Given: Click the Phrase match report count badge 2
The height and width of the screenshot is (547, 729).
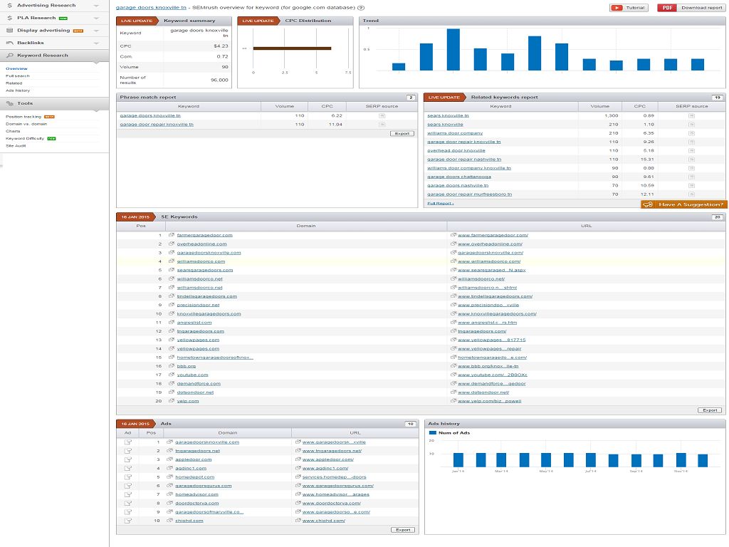Looking at the screenshot, I should pyautogui.click(x=411, y=97).
